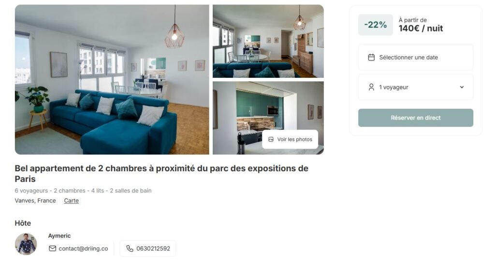Image resolution: width=495 pixels, height=269 pixels.
Task: Click the calendar icon in date selector
Action: tap(371, 57)
